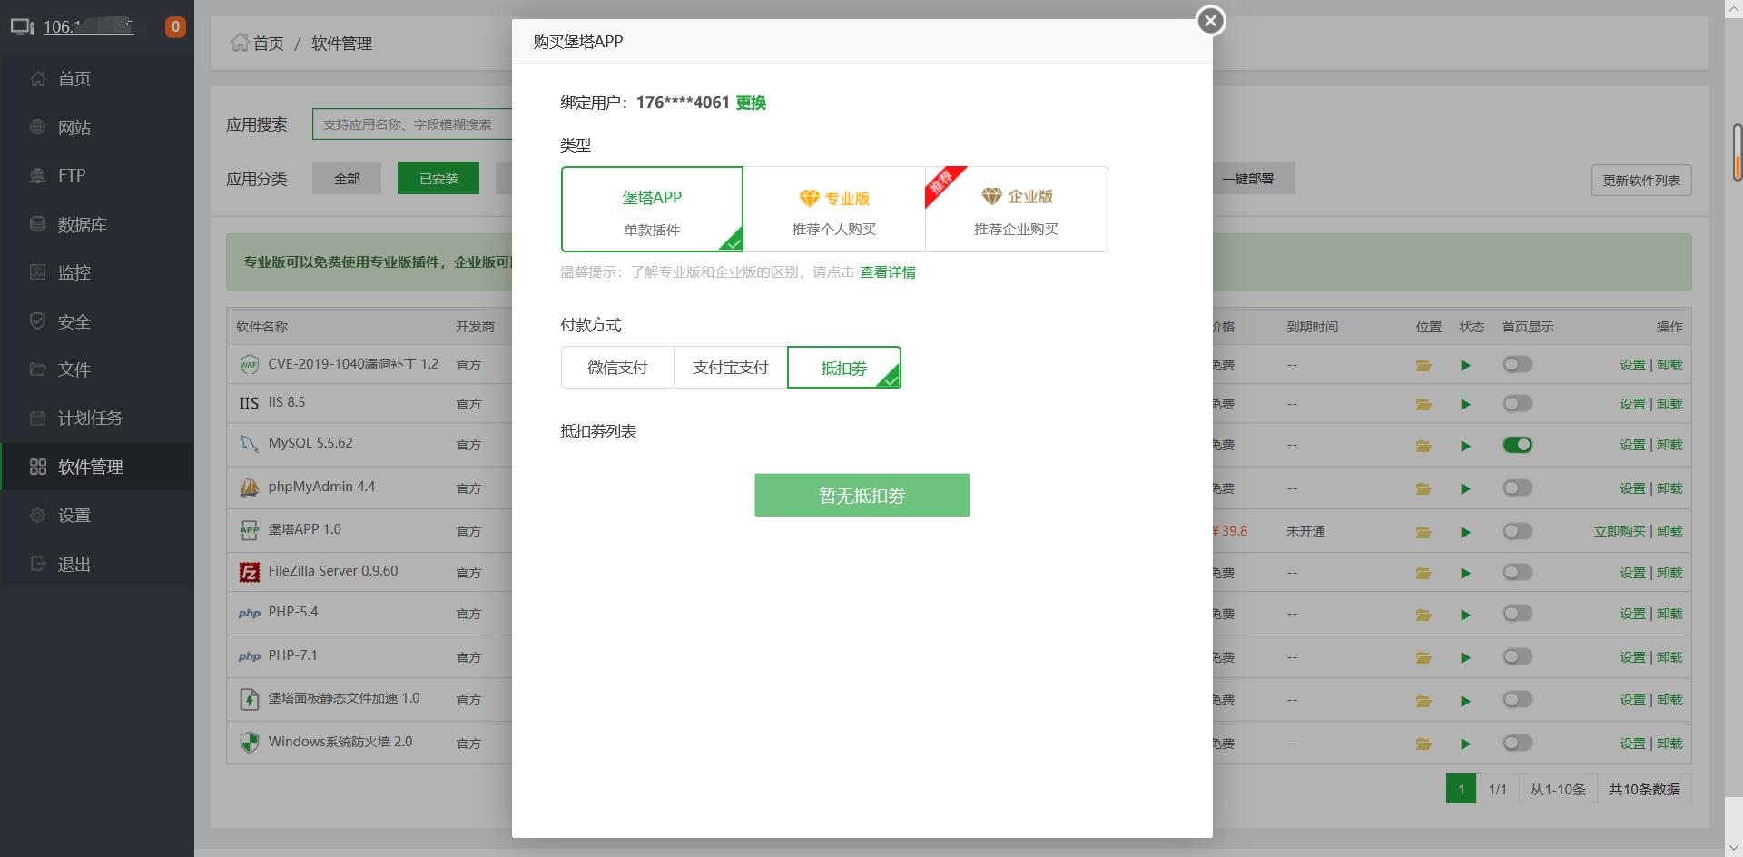The width and height of the screenshot is (1743, 857).
Task: Click status play icon for CVE-2019-1040 patch
Action: coord(1465,366)
